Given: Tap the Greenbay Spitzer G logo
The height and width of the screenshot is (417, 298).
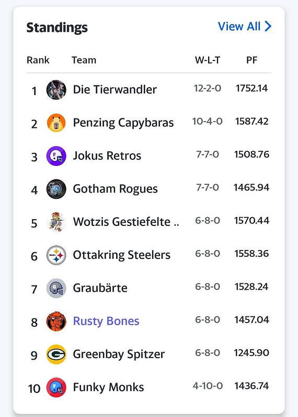Looking at the screenshot, I should tap(56, 354).
